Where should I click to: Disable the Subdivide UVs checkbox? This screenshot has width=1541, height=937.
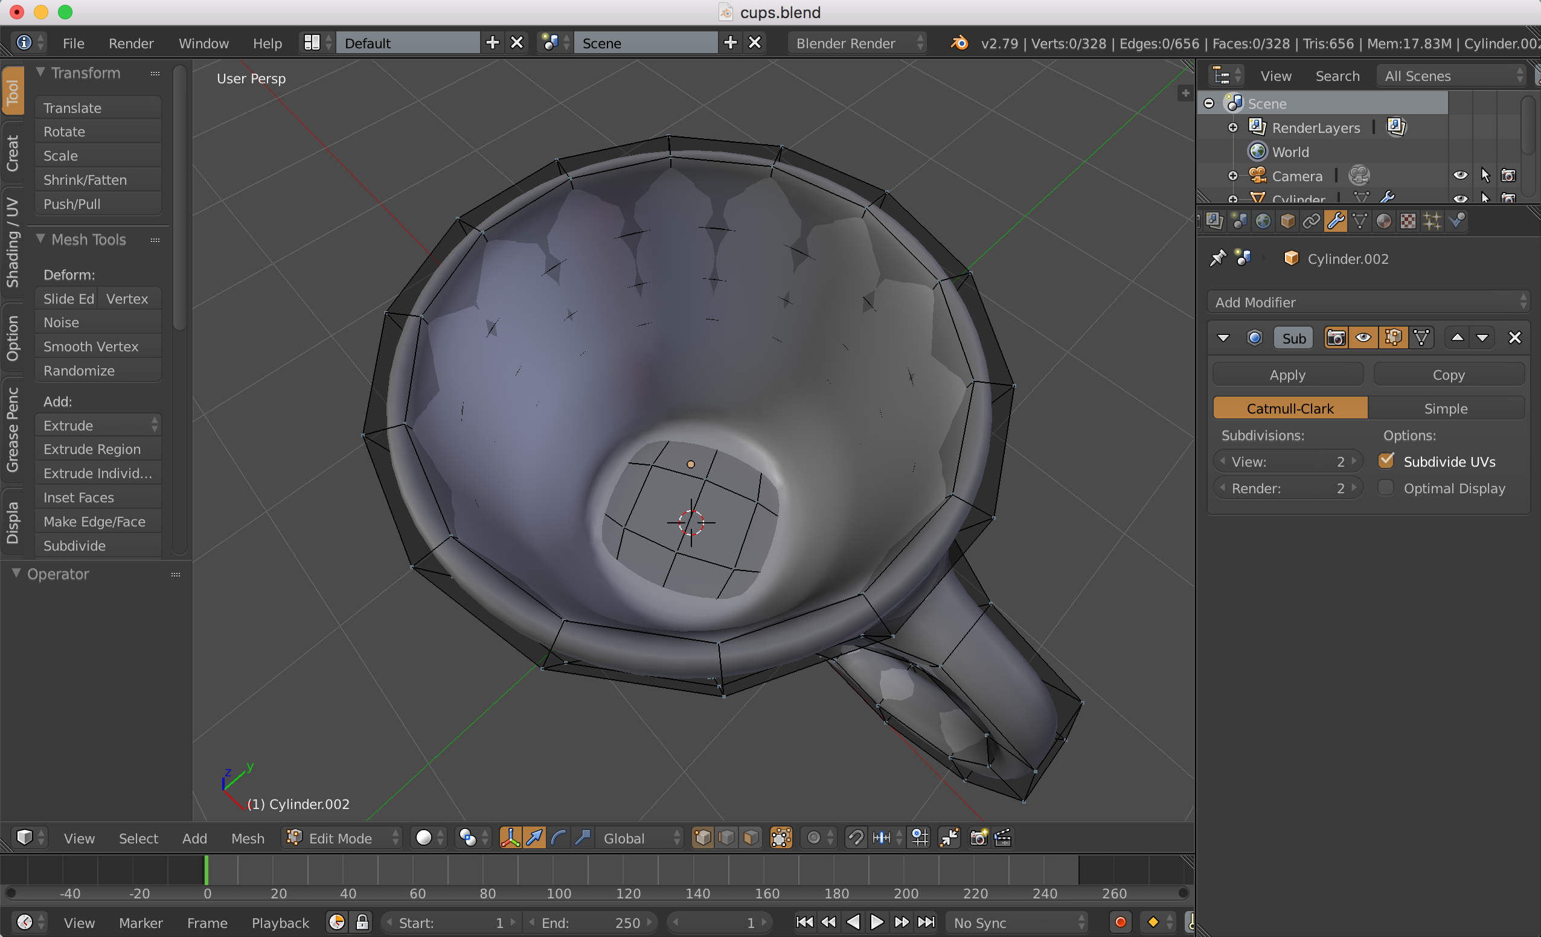(1386, 461)
